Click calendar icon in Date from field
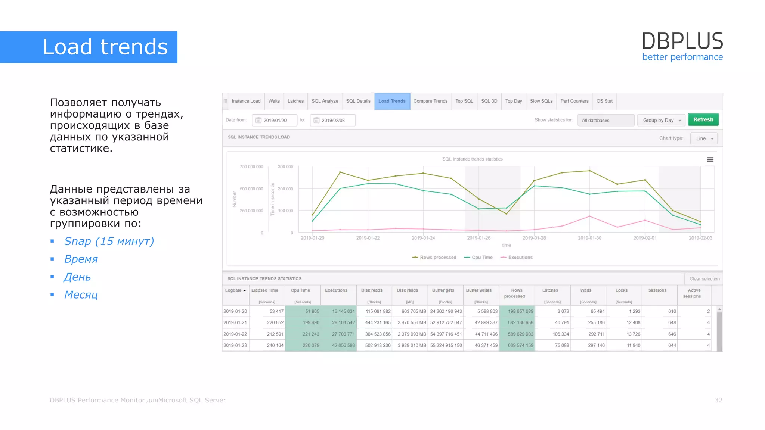 click(x=258, y=120)
